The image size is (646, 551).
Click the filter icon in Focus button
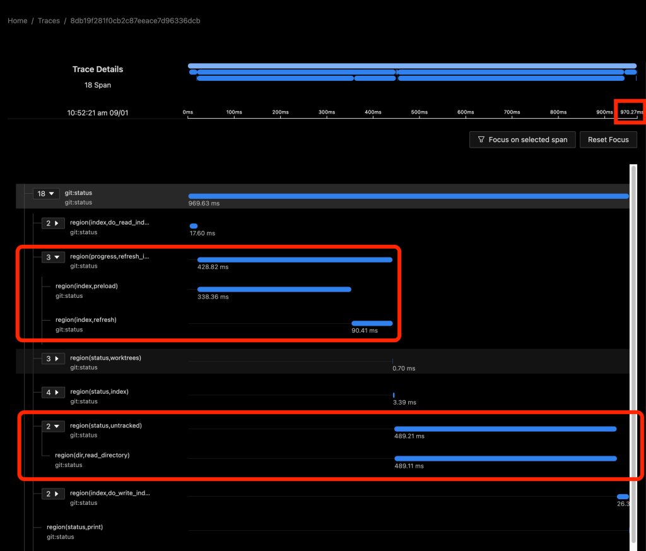[x=481, y=139]
